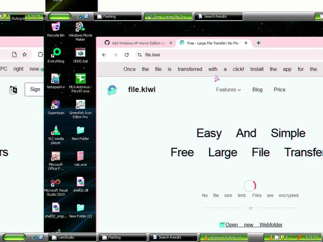Open the Blog link
Viewport: 323px width, 242px height.
(257, 90)
